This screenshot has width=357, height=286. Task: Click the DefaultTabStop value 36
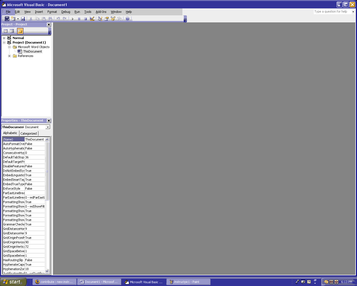pos(35,157)
